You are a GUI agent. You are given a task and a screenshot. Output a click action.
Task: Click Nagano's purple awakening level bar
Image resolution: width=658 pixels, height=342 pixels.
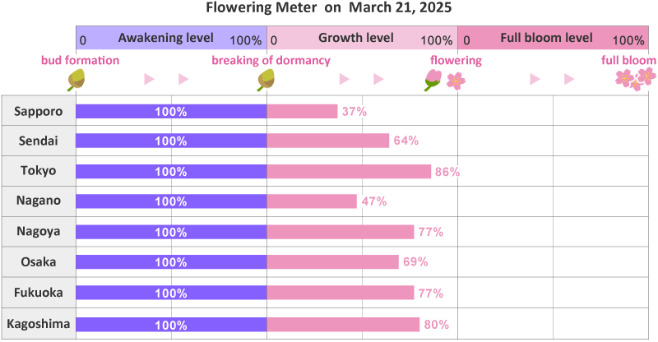(x=171, y=201)
